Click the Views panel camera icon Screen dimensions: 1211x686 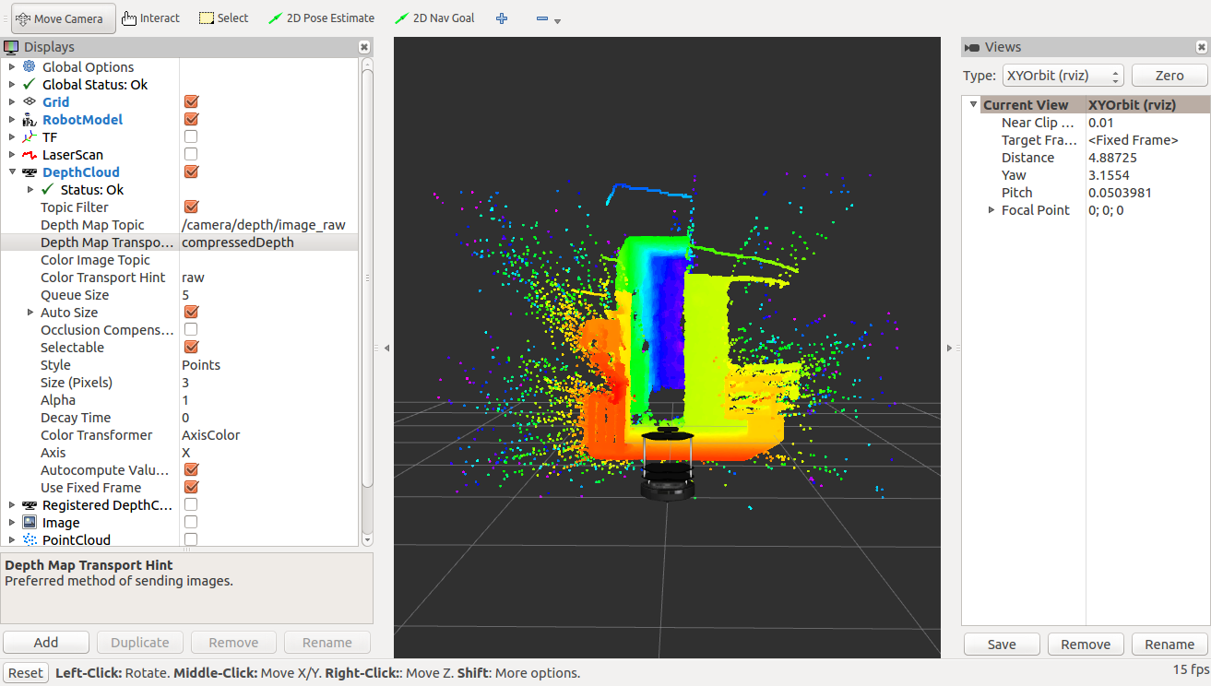tap(972, 47)
